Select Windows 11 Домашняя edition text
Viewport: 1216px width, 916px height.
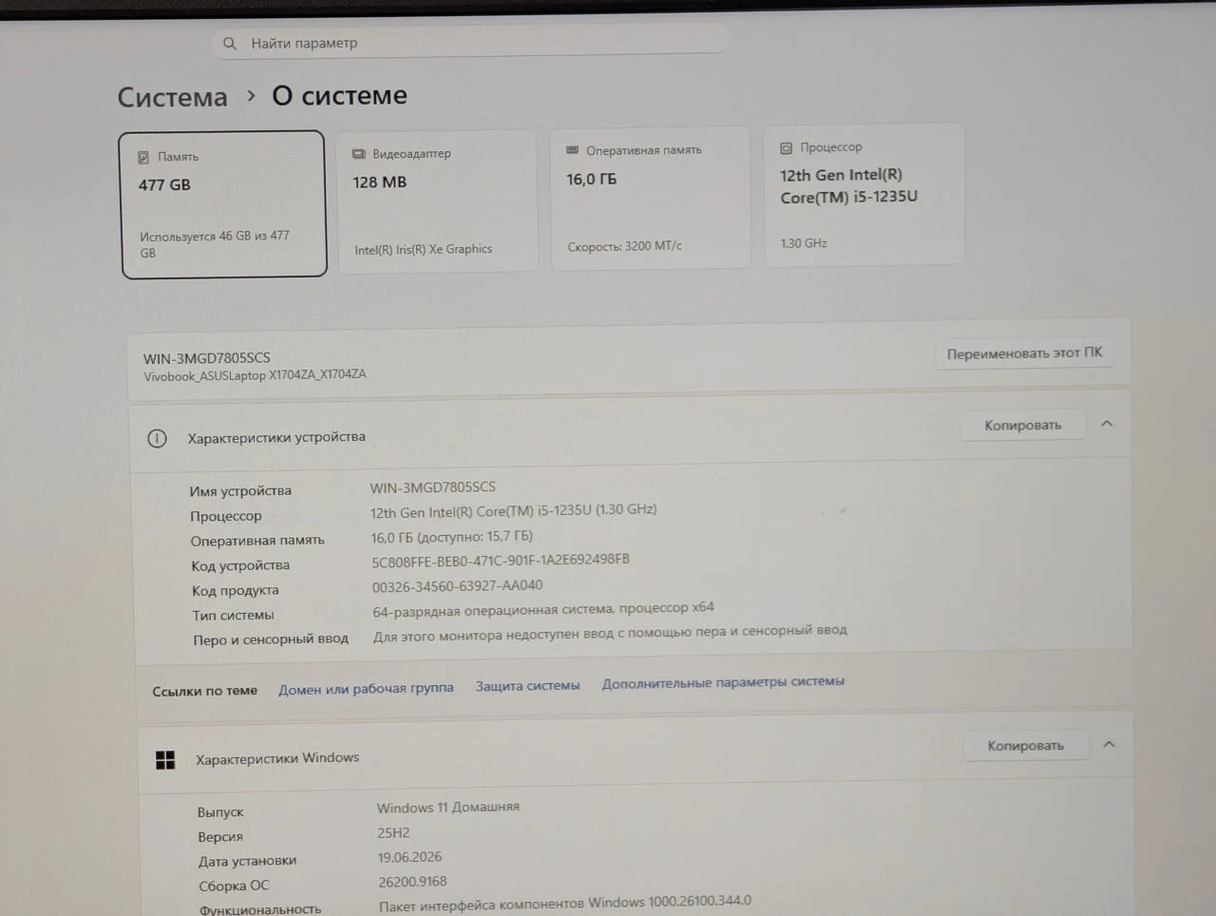coord(447,808)
